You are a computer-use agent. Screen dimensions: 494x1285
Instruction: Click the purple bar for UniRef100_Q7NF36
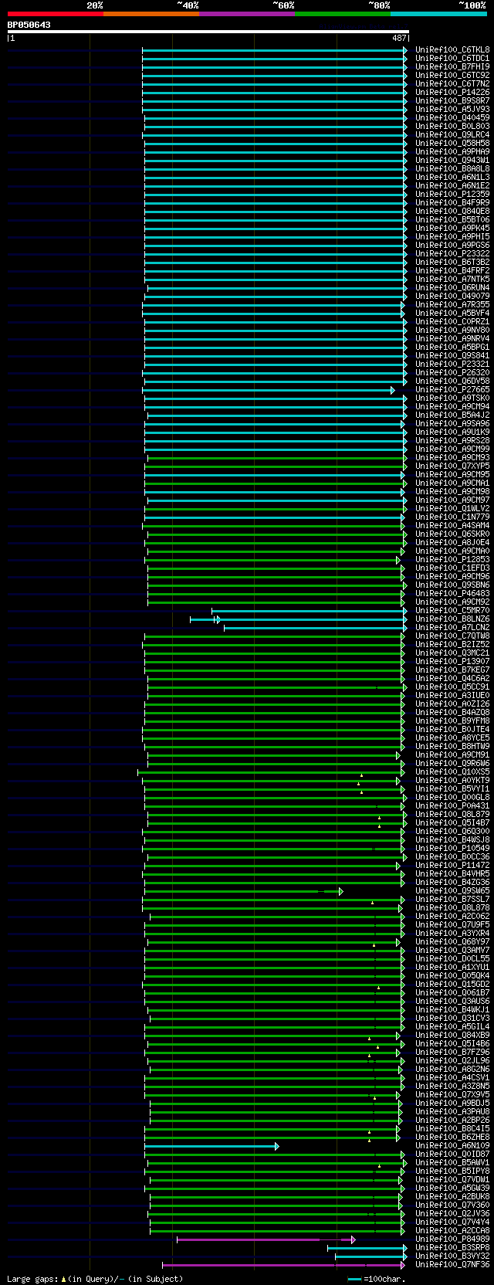pos(283,1265)
